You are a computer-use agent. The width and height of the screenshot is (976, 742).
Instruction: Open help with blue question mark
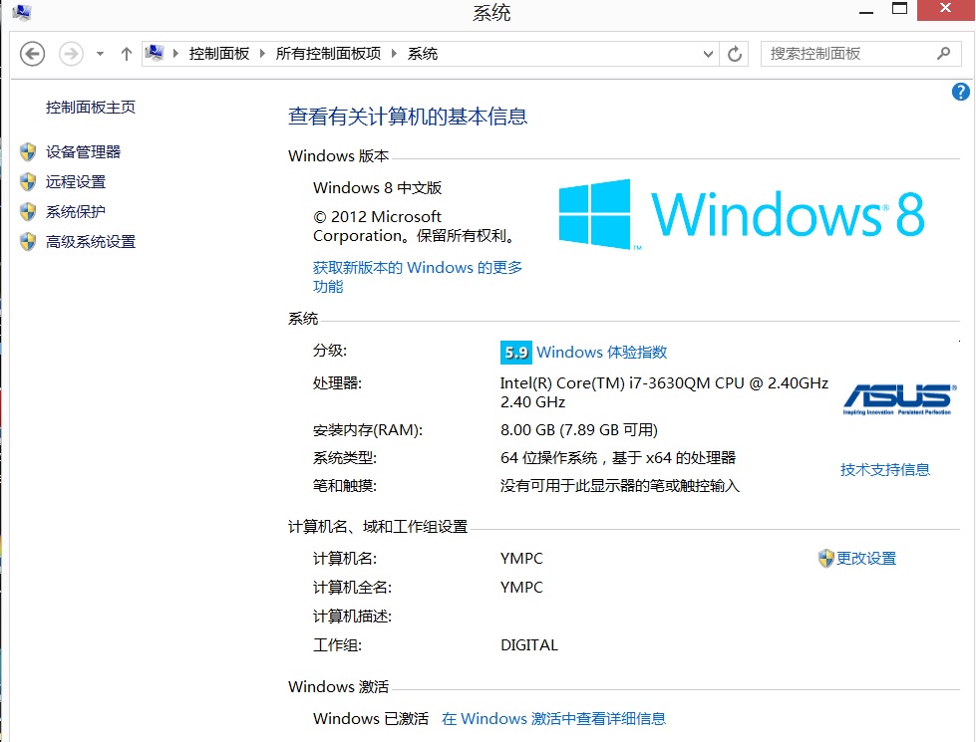[x=960, y=92]
